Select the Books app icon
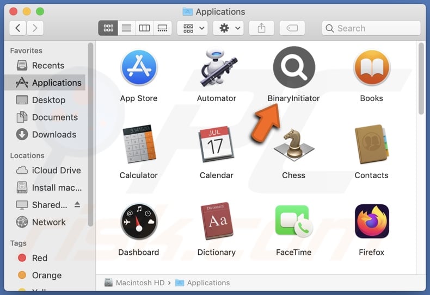This screenshot has height=295, width=430. click(x=372, y=67)
